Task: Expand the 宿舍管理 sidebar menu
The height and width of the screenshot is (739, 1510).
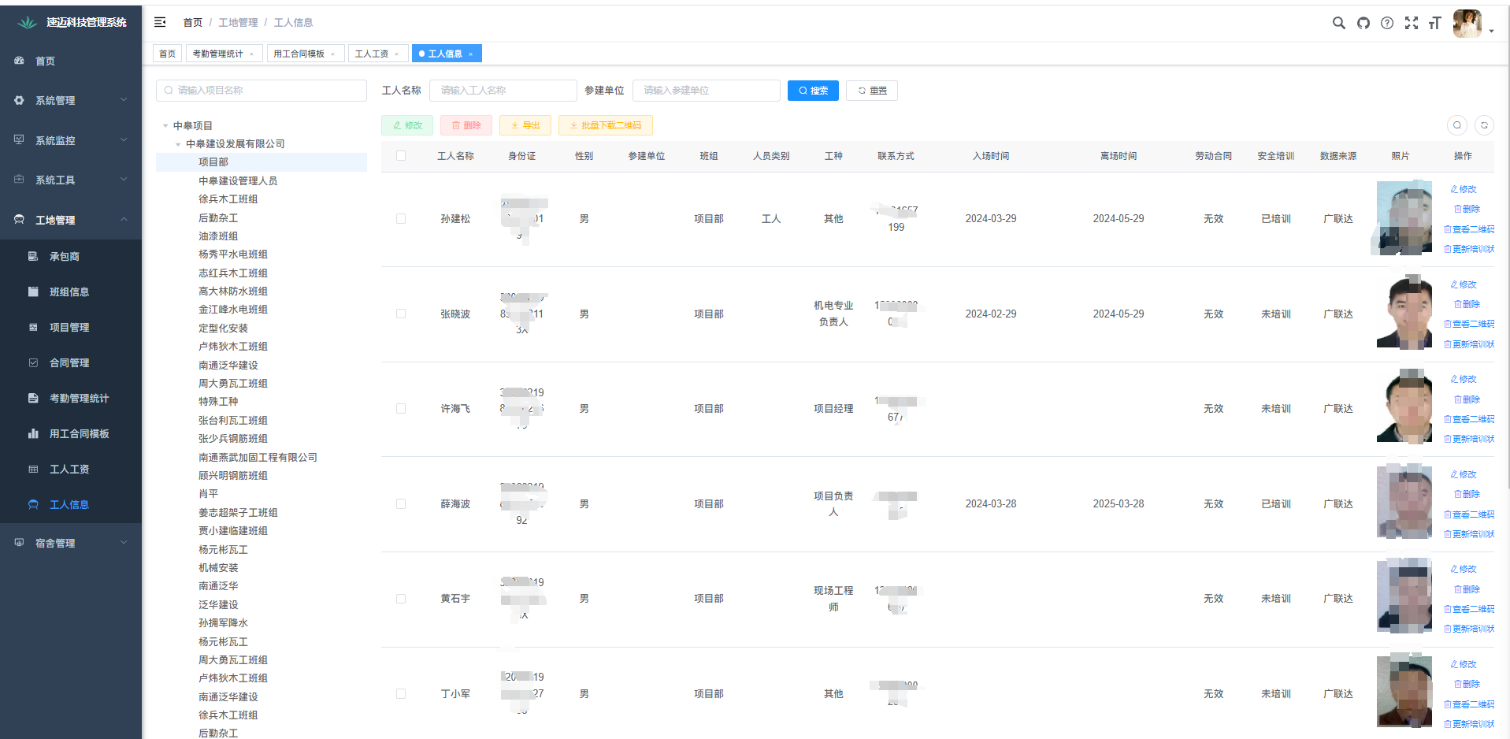Action: click(71, 543)
